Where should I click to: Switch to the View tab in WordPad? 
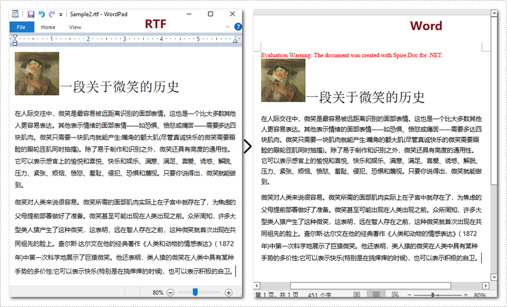click(x=75, y=27)
